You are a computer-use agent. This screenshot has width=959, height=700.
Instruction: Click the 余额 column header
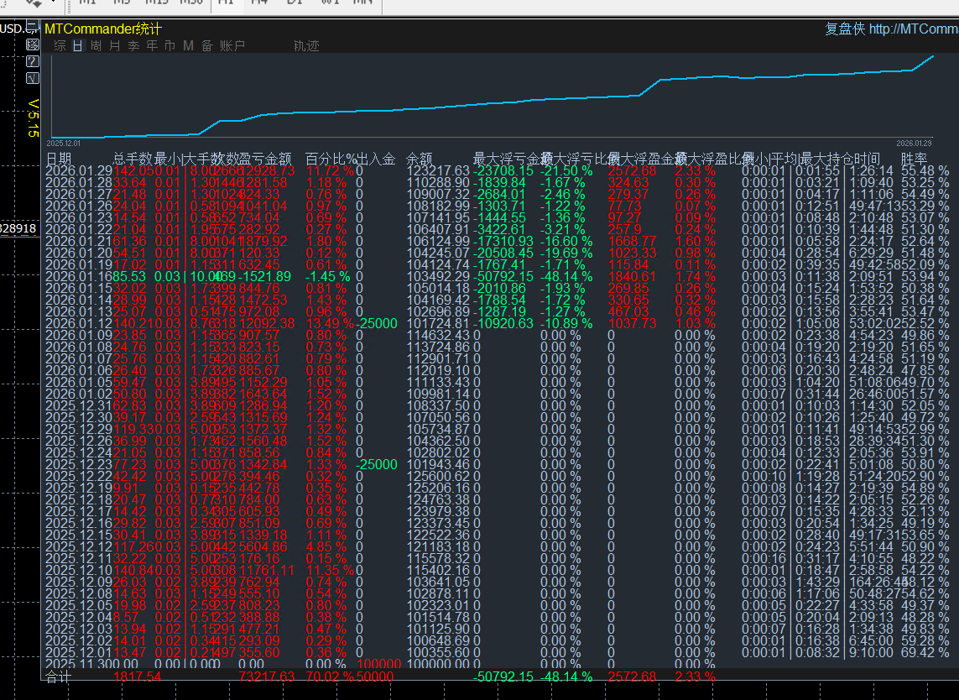coord(419,159)
